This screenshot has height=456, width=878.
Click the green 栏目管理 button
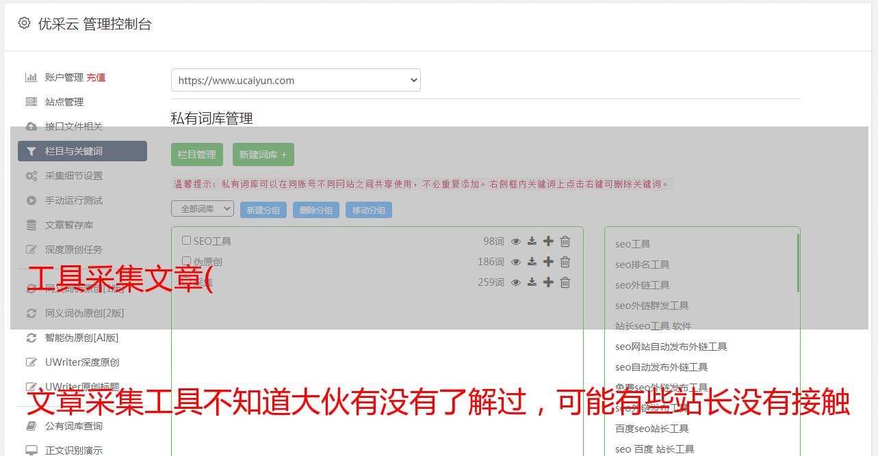point(197,155)
